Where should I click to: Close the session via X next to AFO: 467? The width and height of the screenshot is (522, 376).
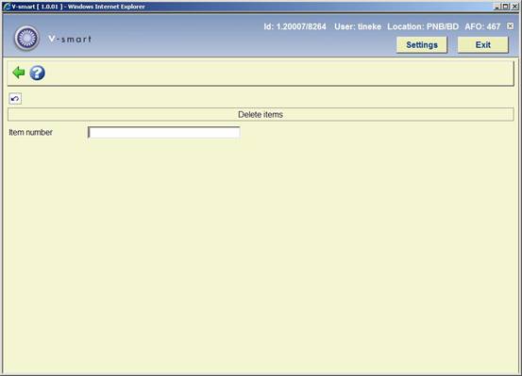(510, 26)
